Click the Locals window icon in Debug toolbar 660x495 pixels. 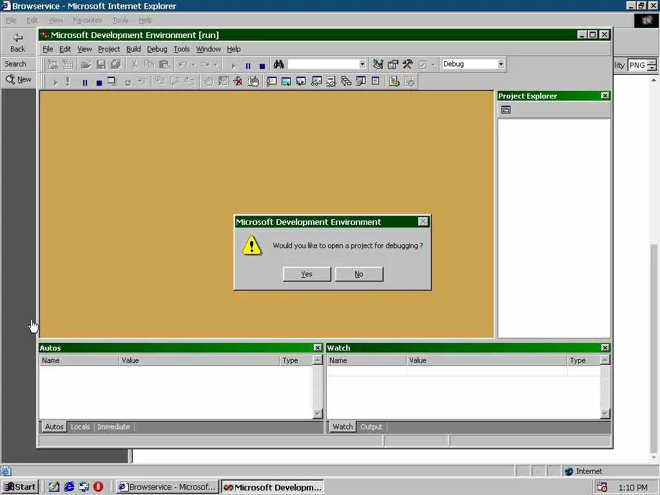click(x=301, y=82)
